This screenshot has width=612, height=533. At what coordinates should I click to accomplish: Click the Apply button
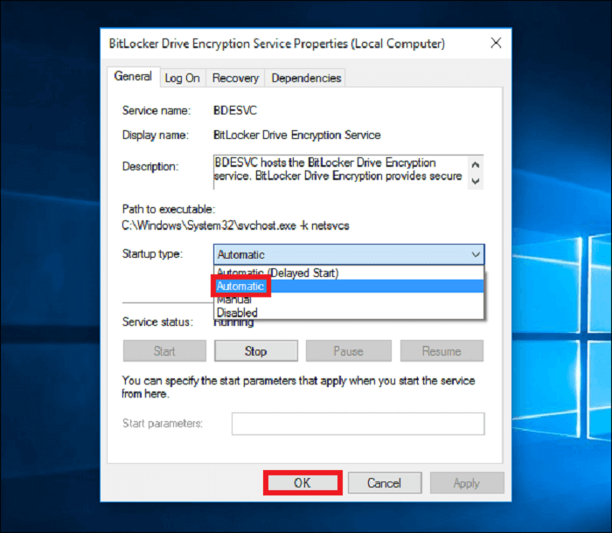pyautogui.click(x=466, y=483)
